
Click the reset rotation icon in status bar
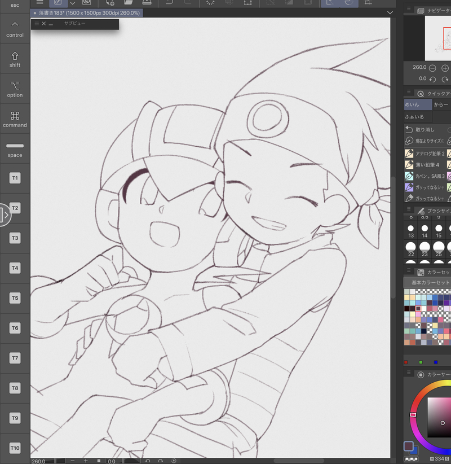(174, 461)
